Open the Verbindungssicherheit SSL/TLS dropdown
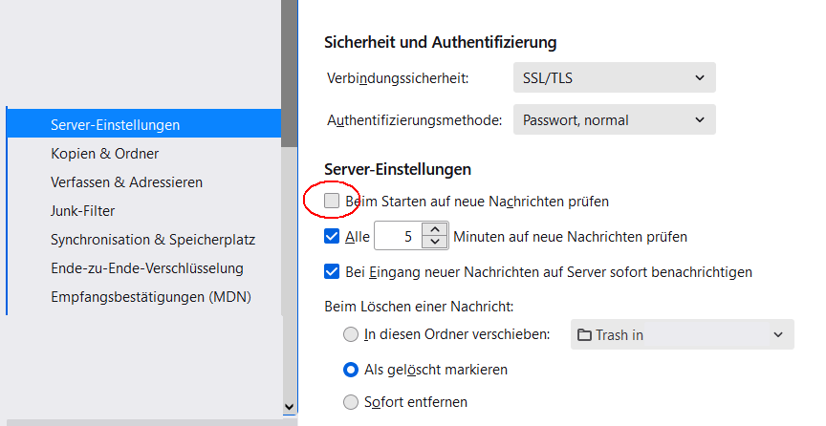Screen dimensions: 826x426 point(614,77)
